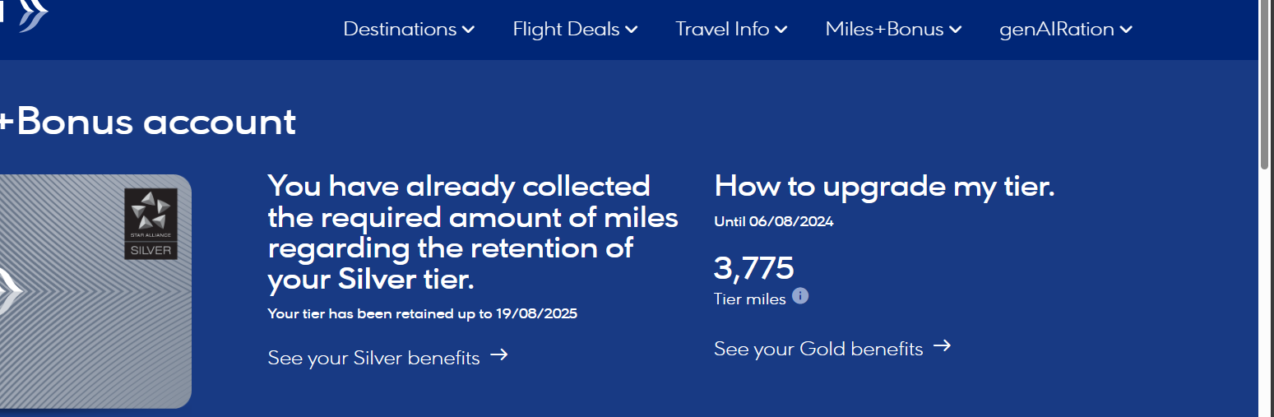Follow the See your Silver benefits link

(374, 358)
